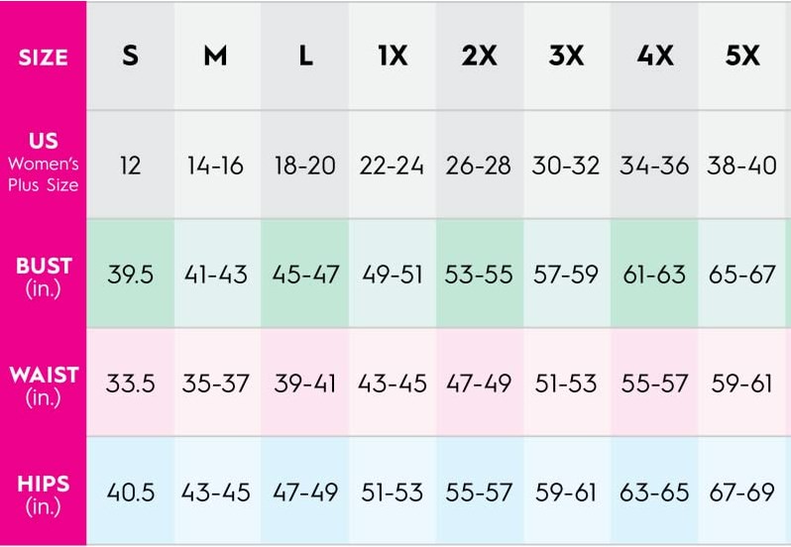
Task: Click the US size 38-40 cell
Action: (x=741, y=165)
